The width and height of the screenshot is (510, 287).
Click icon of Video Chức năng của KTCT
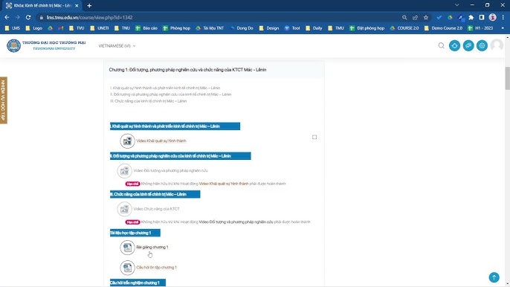click(x=125, y=209)
